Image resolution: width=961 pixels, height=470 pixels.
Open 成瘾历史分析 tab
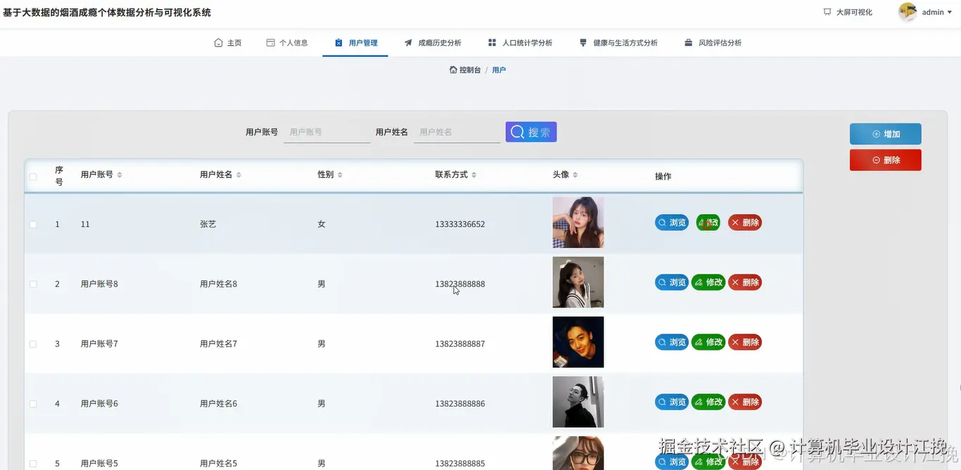click(433, 43)
